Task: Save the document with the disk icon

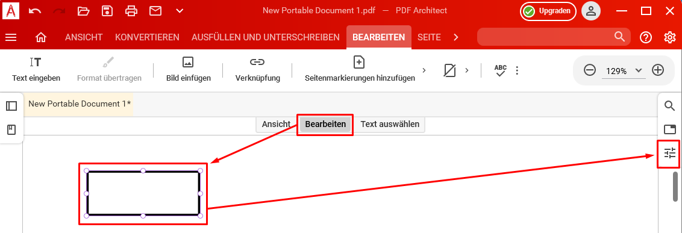Action: [107, 11]
